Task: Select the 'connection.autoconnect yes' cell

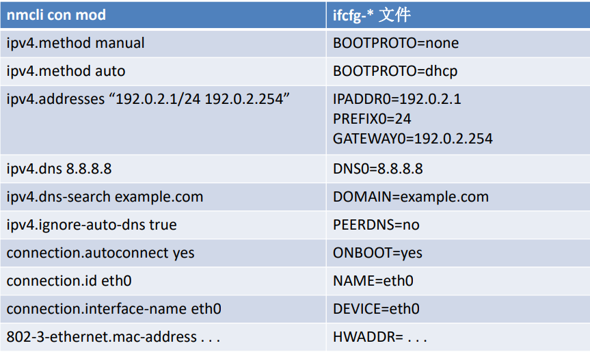Action: coord(163,253)
